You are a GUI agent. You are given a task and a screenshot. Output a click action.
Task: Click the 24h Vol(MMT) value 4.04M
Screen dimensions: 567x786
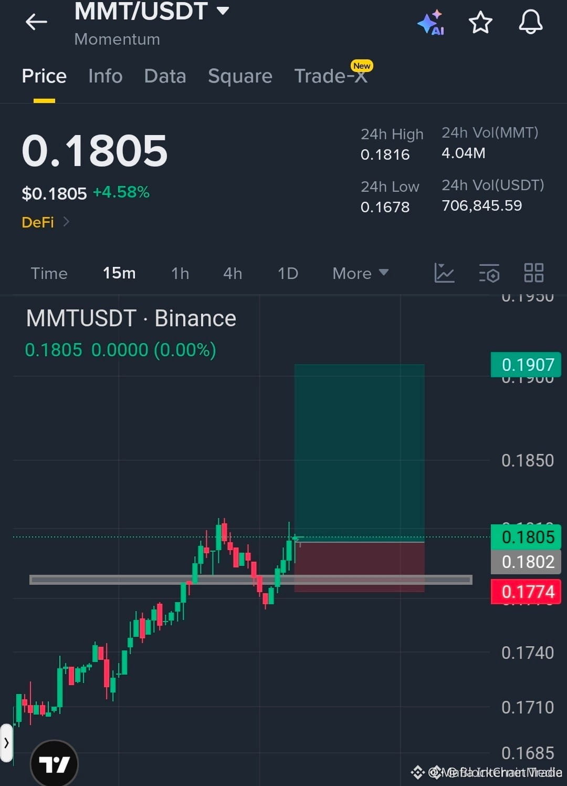464,153
